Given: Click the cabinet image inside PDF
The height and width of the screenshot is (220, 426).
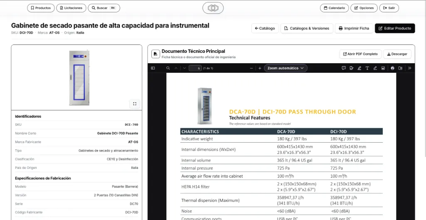Looking at the screenshot, I should (x=204, y=106).
